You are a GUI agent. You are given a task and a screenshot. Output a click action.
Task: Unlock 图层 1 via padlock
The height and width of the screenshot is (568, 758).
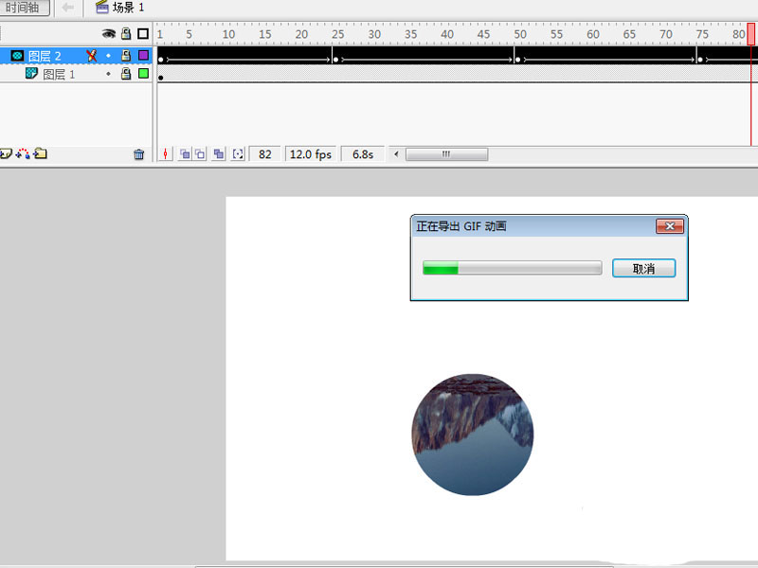point(126,74)
